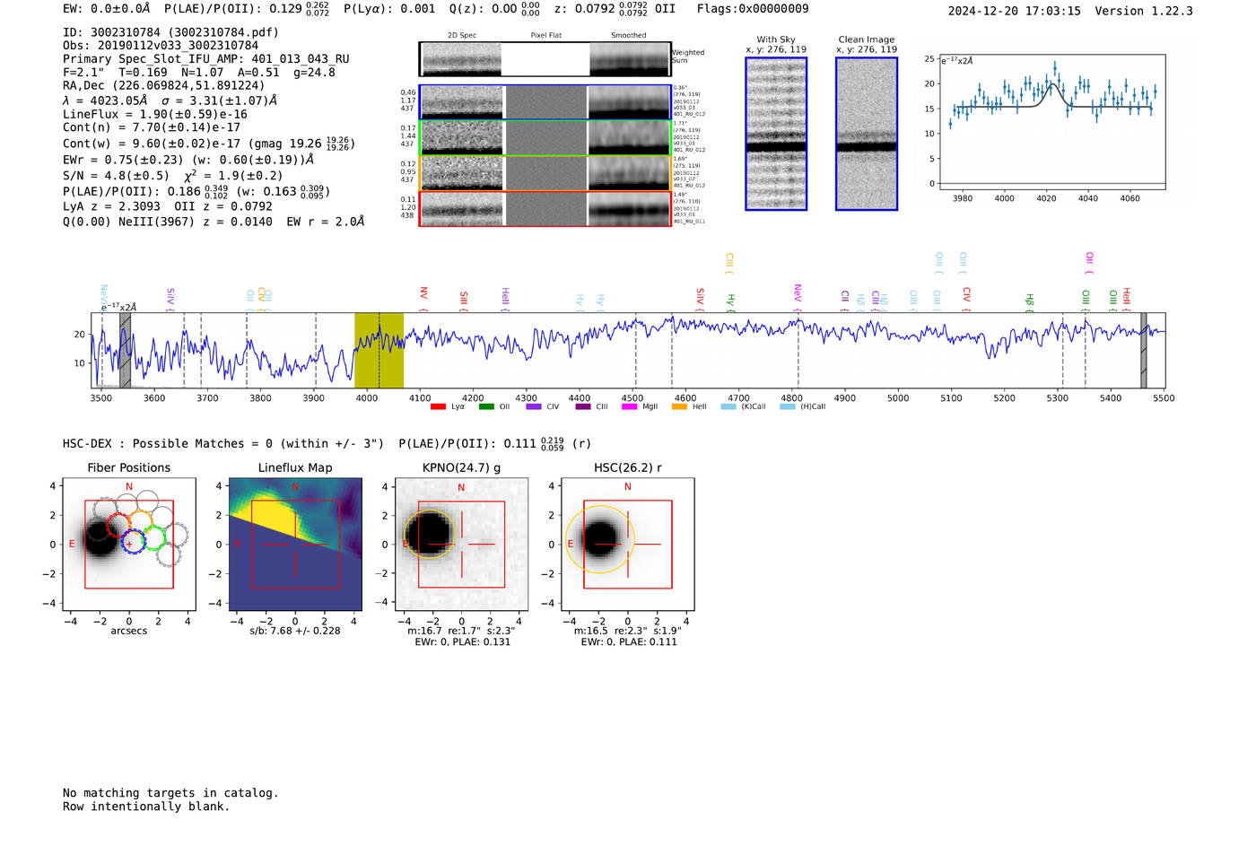Image resolution: width=1256 pixels, height=855 pixels.
Task: Click the timestamp 2024-12-20 17:03:15
Action: (x=1014, y=11)
